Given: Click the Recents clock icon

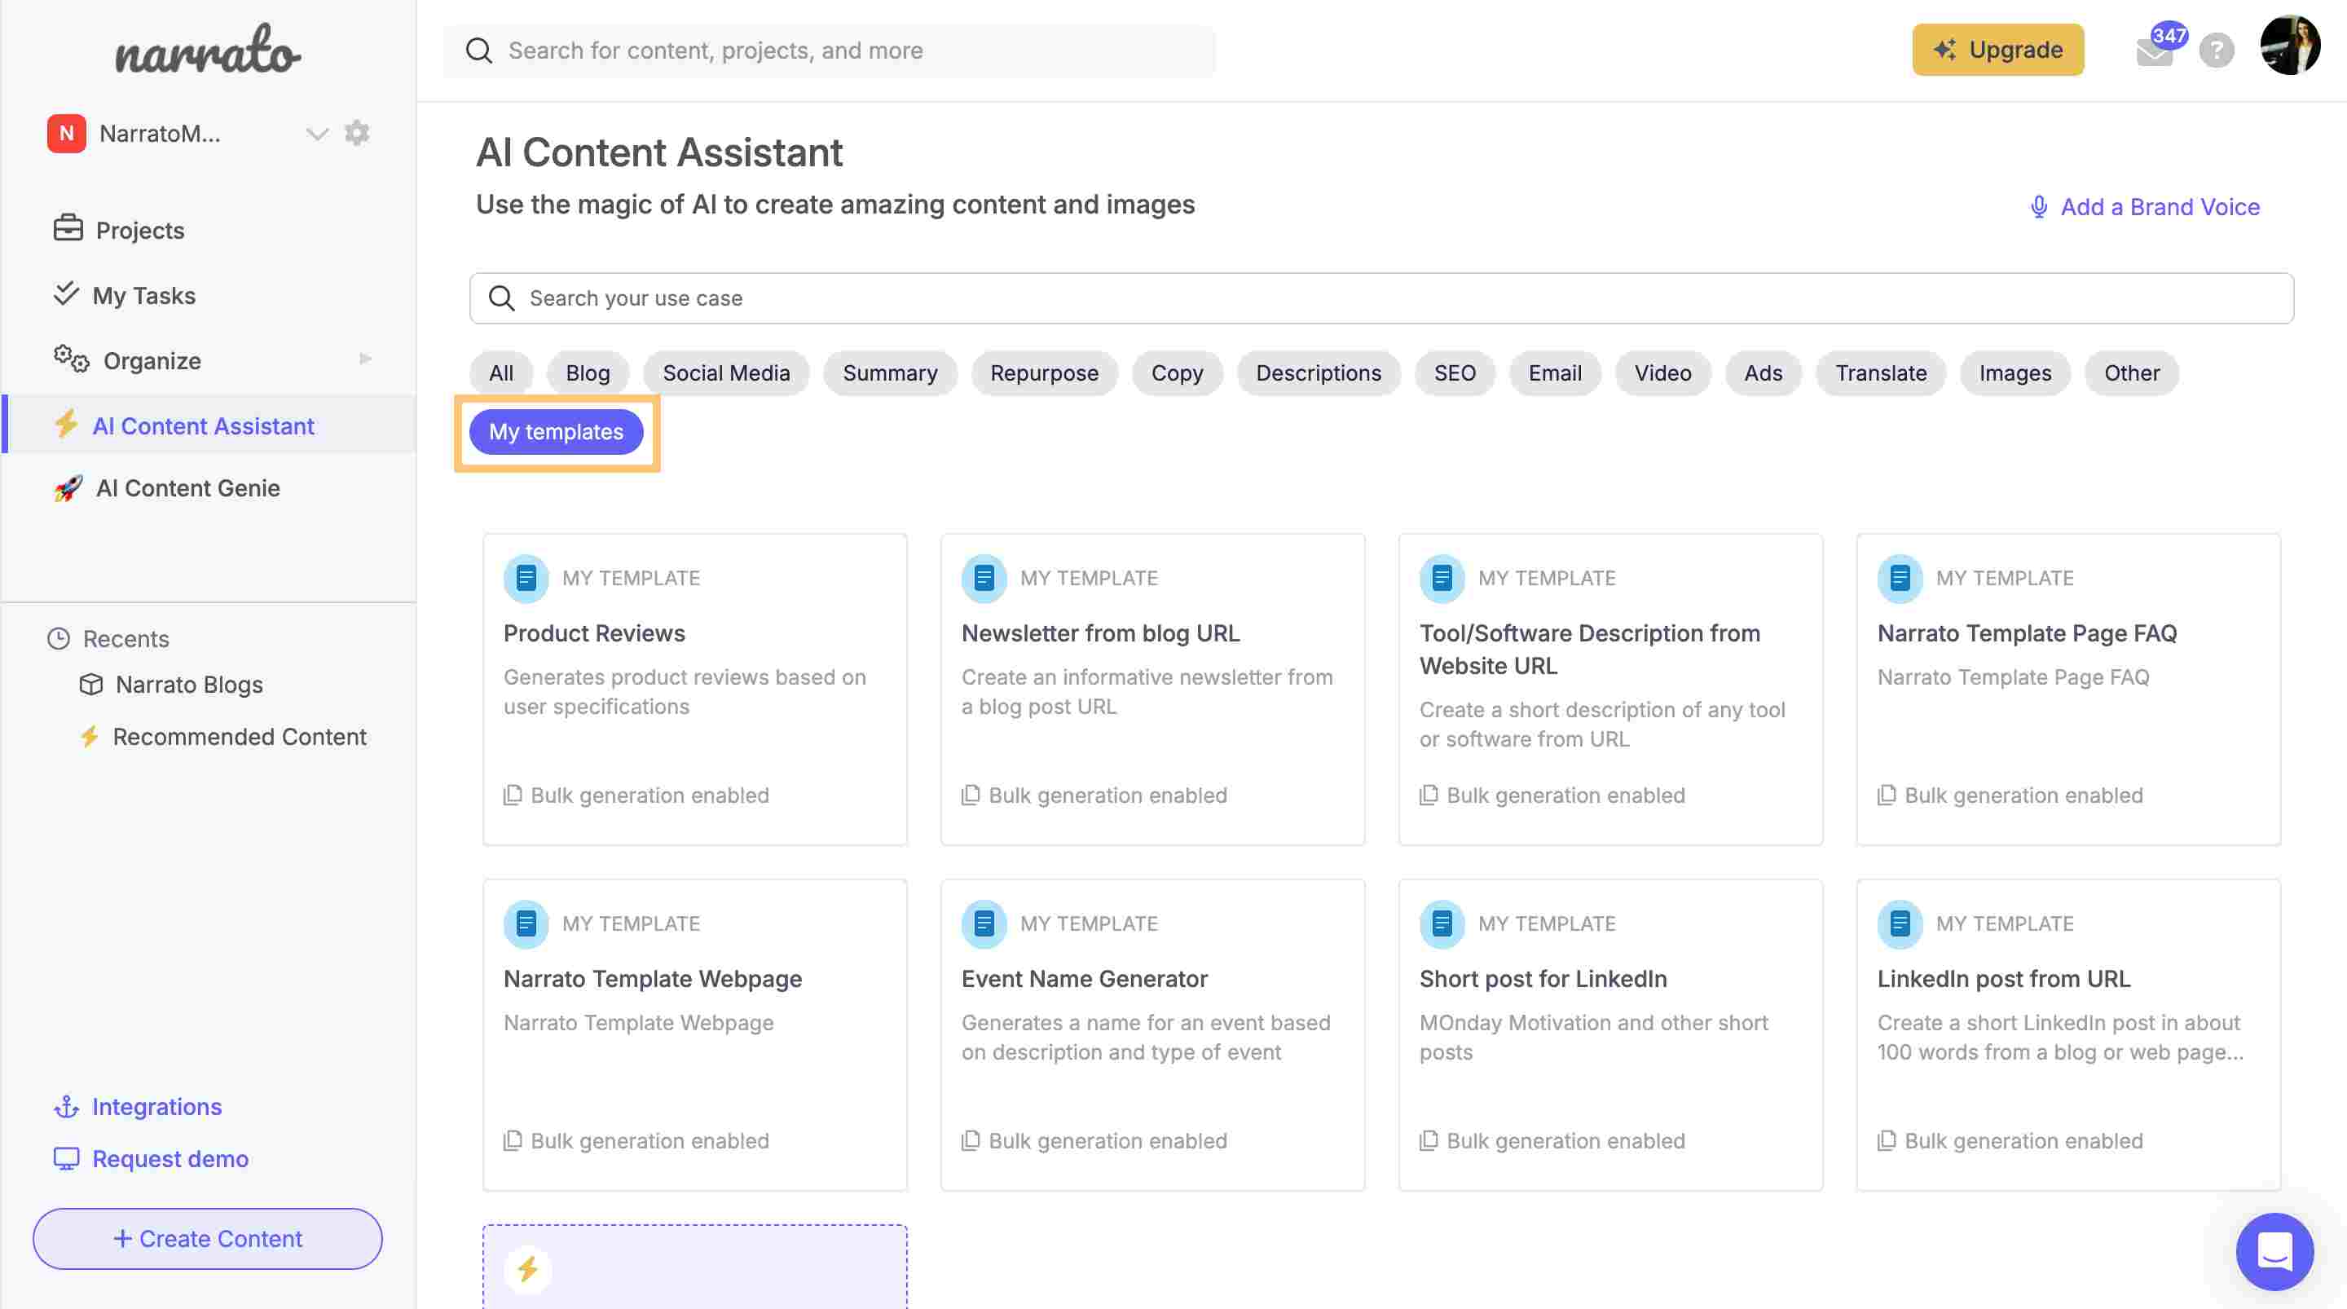Looking at the screenshot, I should pos(59,639).
